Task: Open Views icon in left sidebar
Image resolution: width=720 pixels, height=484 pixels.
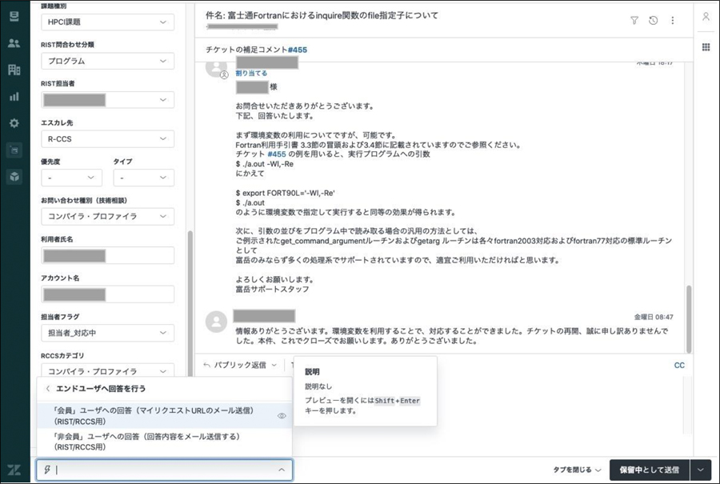Action: (14, 17)
